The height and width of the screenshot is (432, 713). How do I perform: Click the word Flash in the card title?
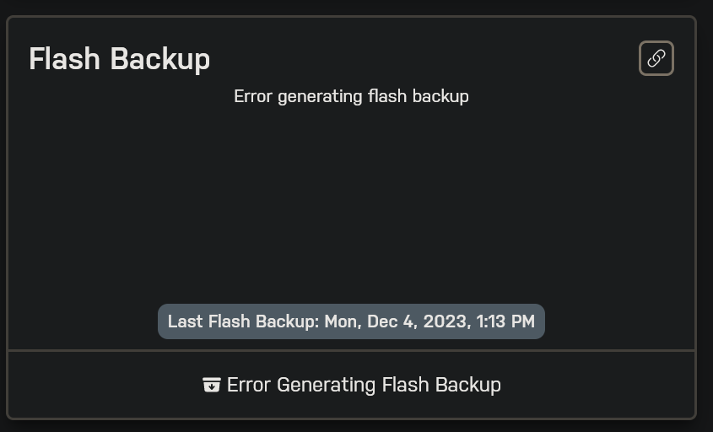(x=65, y=59)
